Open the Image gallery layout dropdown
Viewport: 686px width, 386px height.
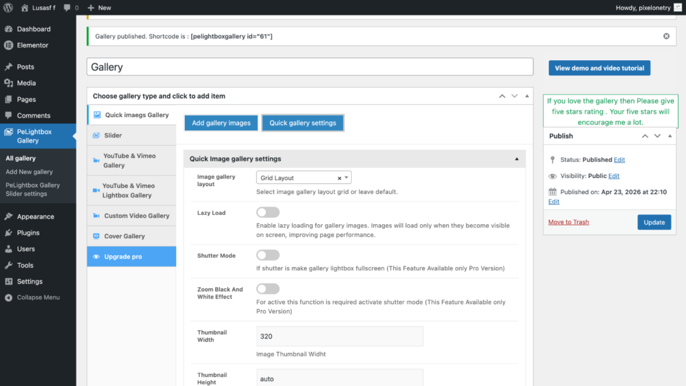[x=303, y=178]
